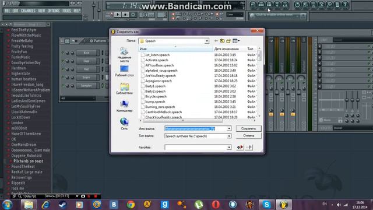Open the piano roll view icon

269,5
